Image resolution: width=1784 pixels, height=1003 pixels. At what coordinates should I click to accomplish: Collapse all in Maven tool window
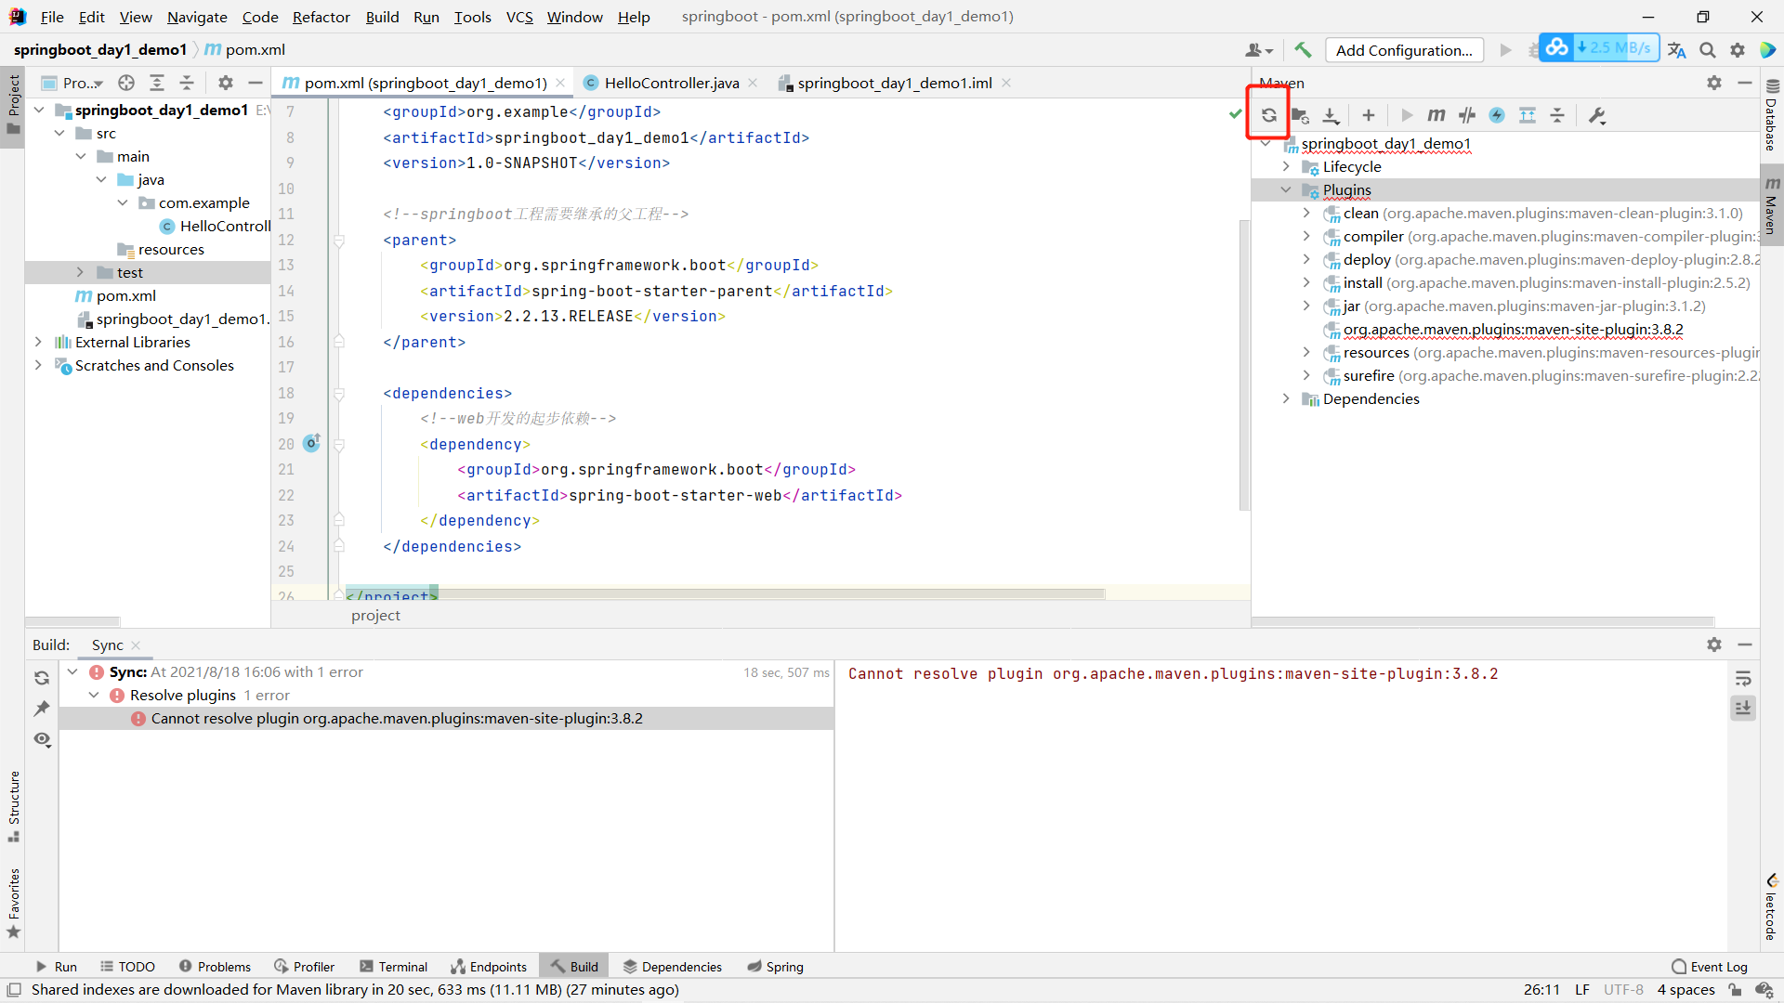[1557, 115]
